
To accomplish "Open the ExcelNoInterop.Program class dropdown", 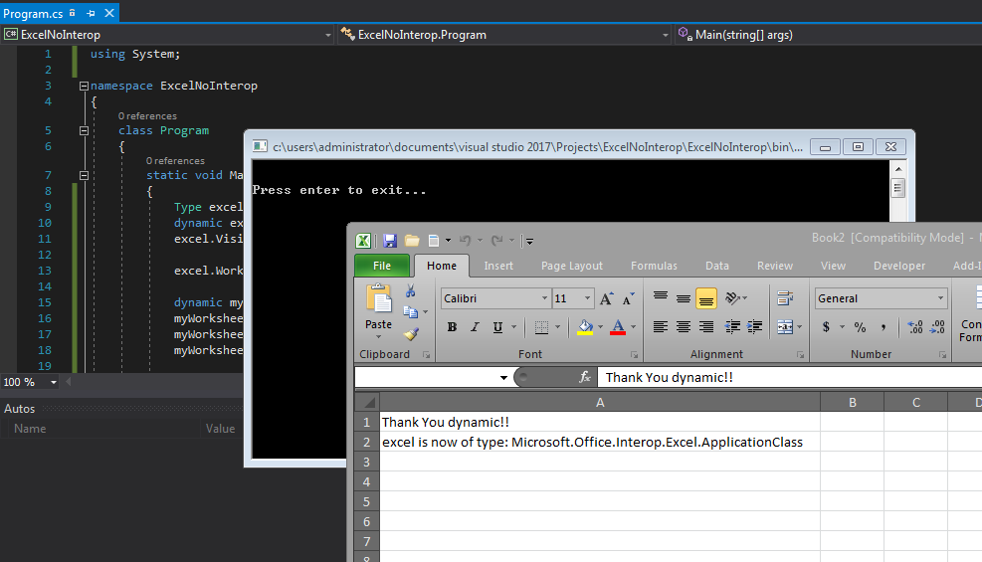I will coord(665,35).
